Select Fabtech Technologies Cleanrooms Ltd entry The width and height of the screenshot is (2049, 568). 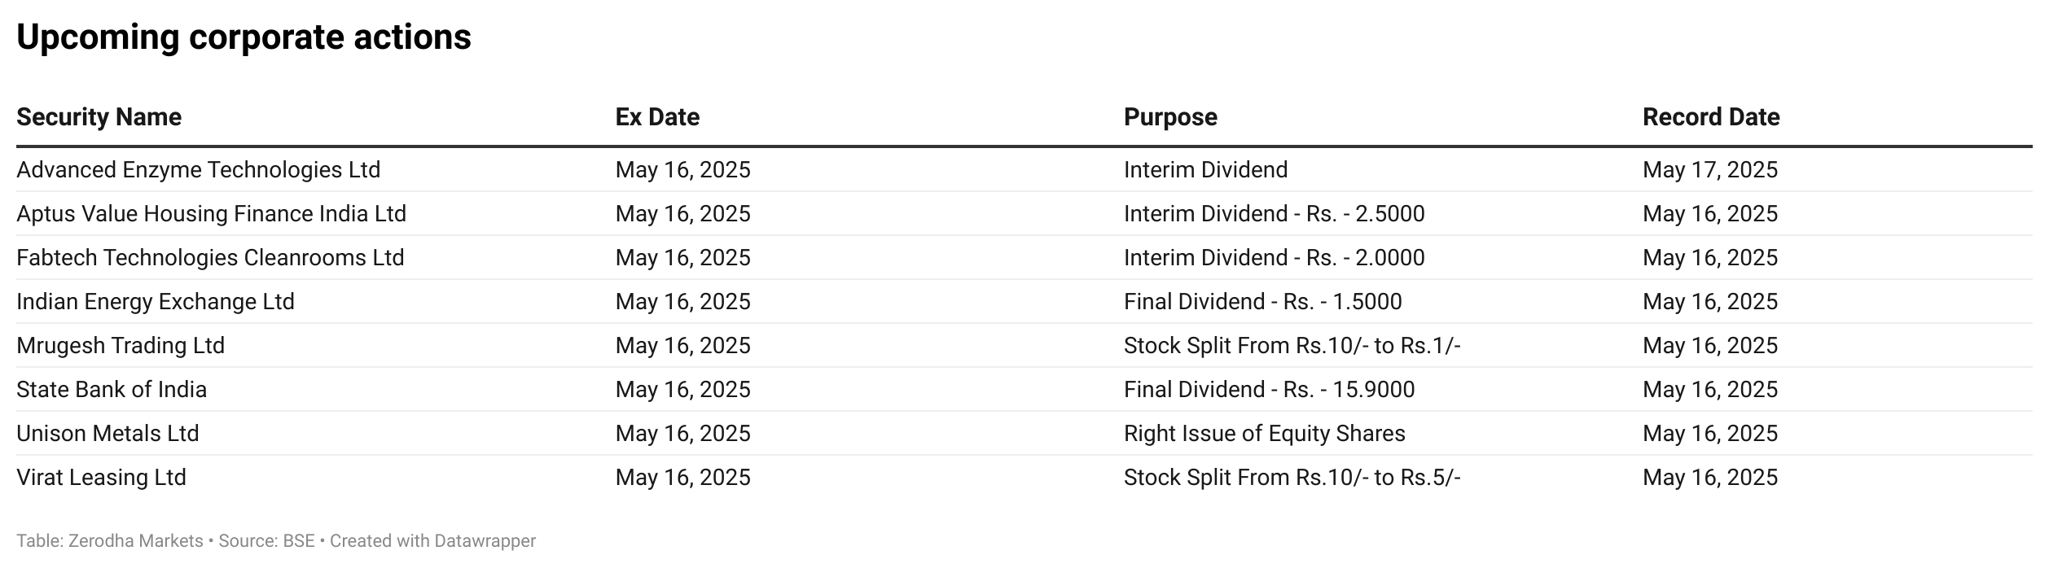210,258
